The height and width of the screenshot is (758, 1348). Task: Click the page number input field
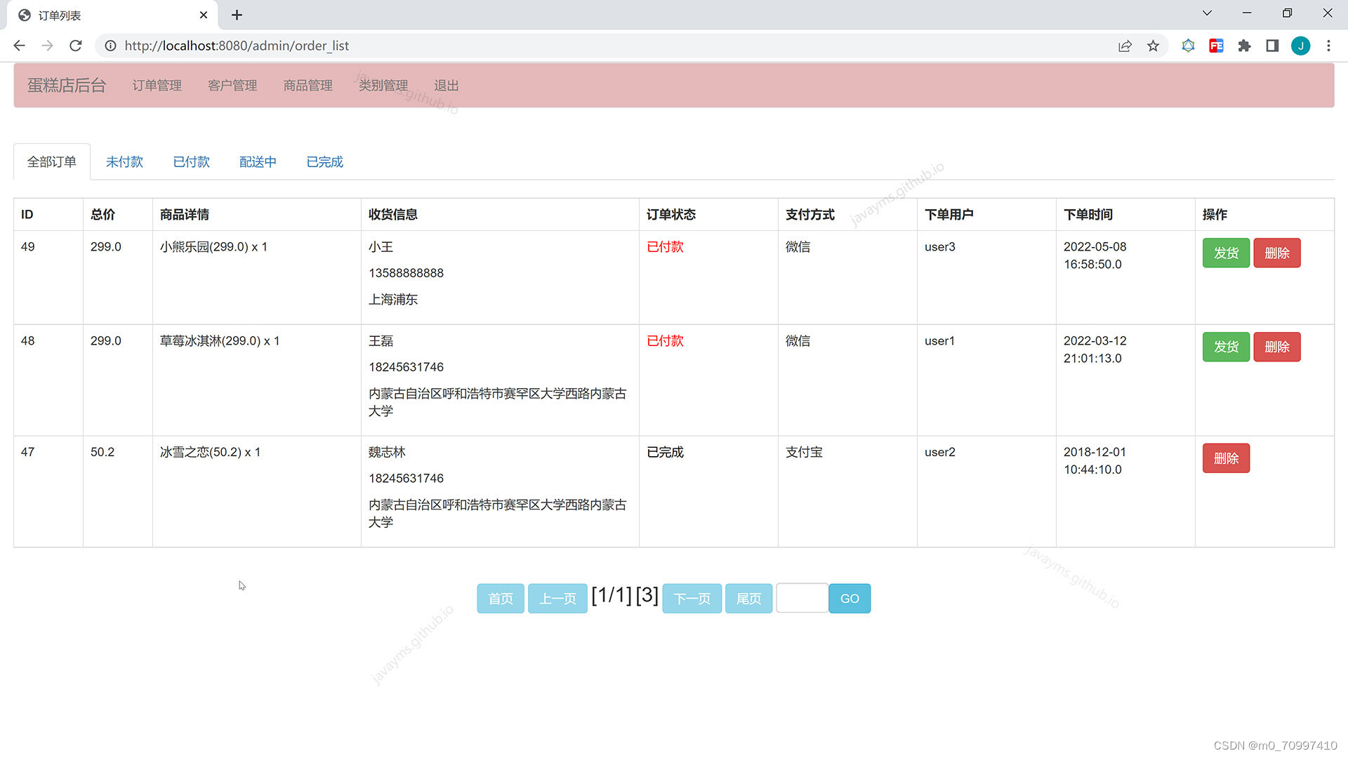pos(802,599)
